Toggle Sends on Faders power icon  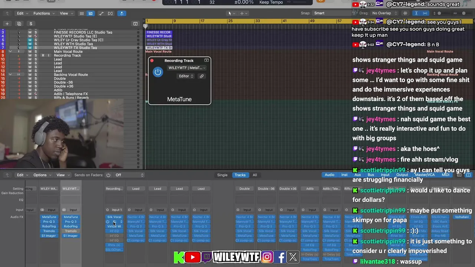click(x=108, y=175)
